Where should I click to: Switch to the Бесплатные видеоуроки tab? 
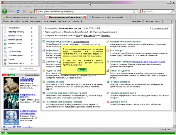tap(23, 17)
